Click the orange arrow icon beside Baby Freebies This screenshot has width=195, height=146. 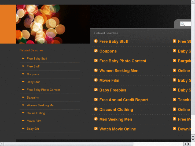point(96,90)
